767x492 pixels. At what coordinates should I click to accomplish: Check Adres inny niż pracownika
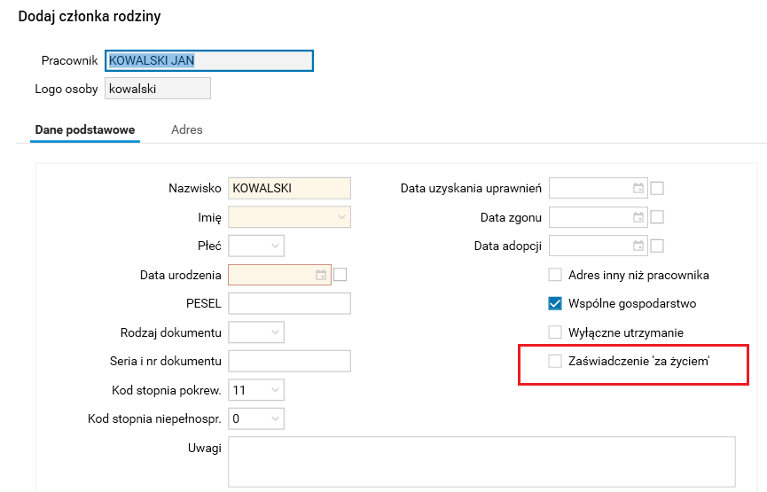(555, 275)
